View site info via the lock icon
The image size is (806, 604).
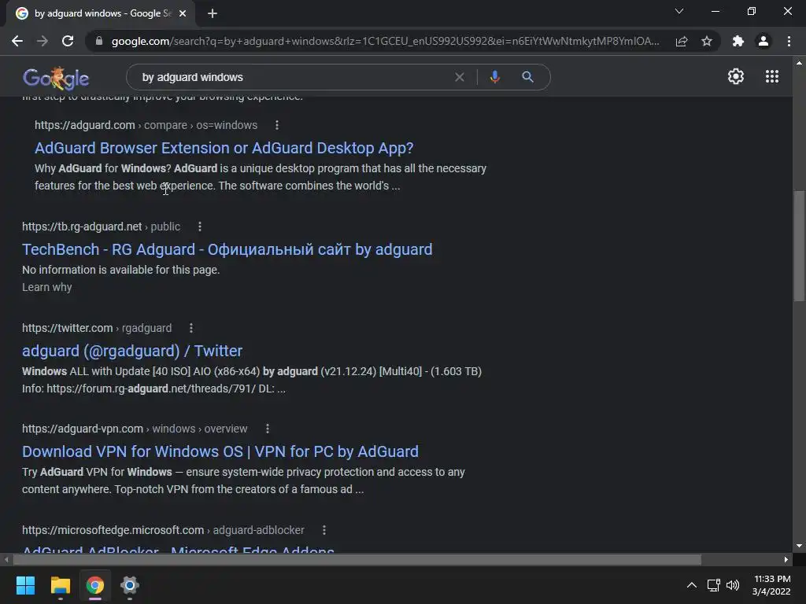(99, 41)
